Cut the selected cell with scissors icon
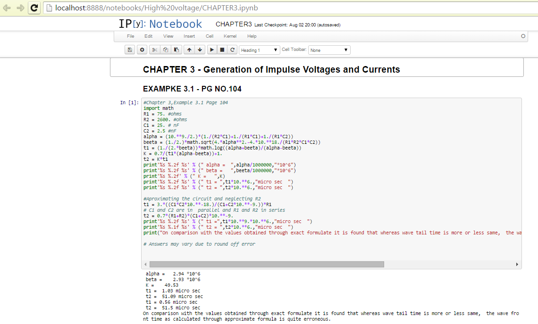This screenshot has height=324, width=538. (x=154, y=50)
